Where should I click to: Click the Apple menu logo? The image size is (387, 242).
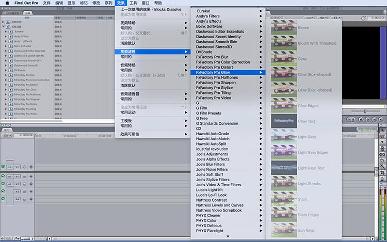click(x=7, y=3)
